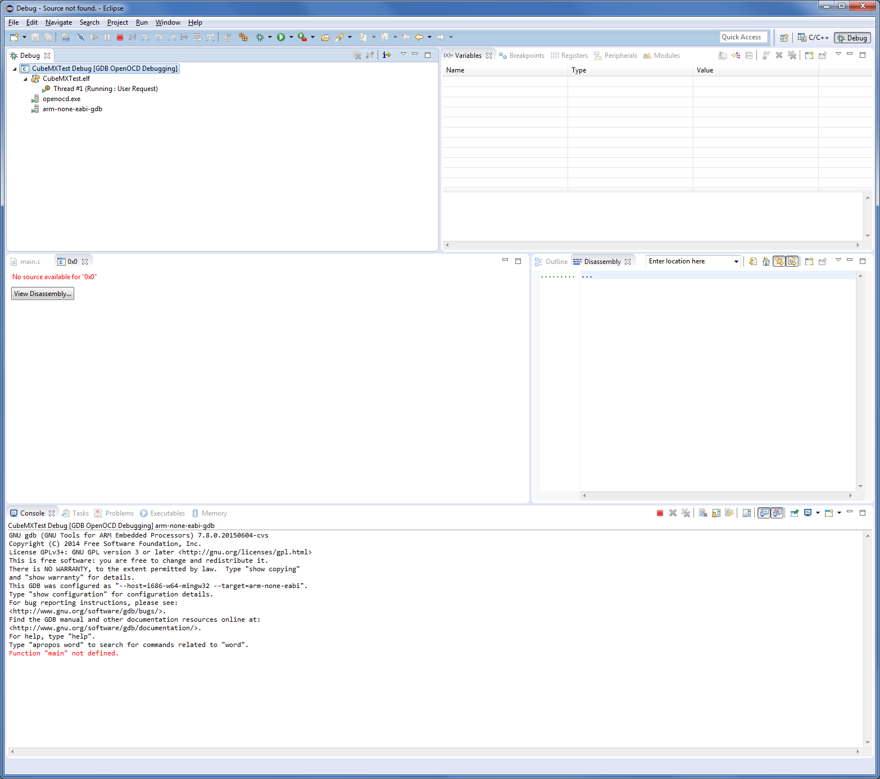Click the Step Into toolbar icon
Screen dimensions: 880x779
tap(146, 37)
